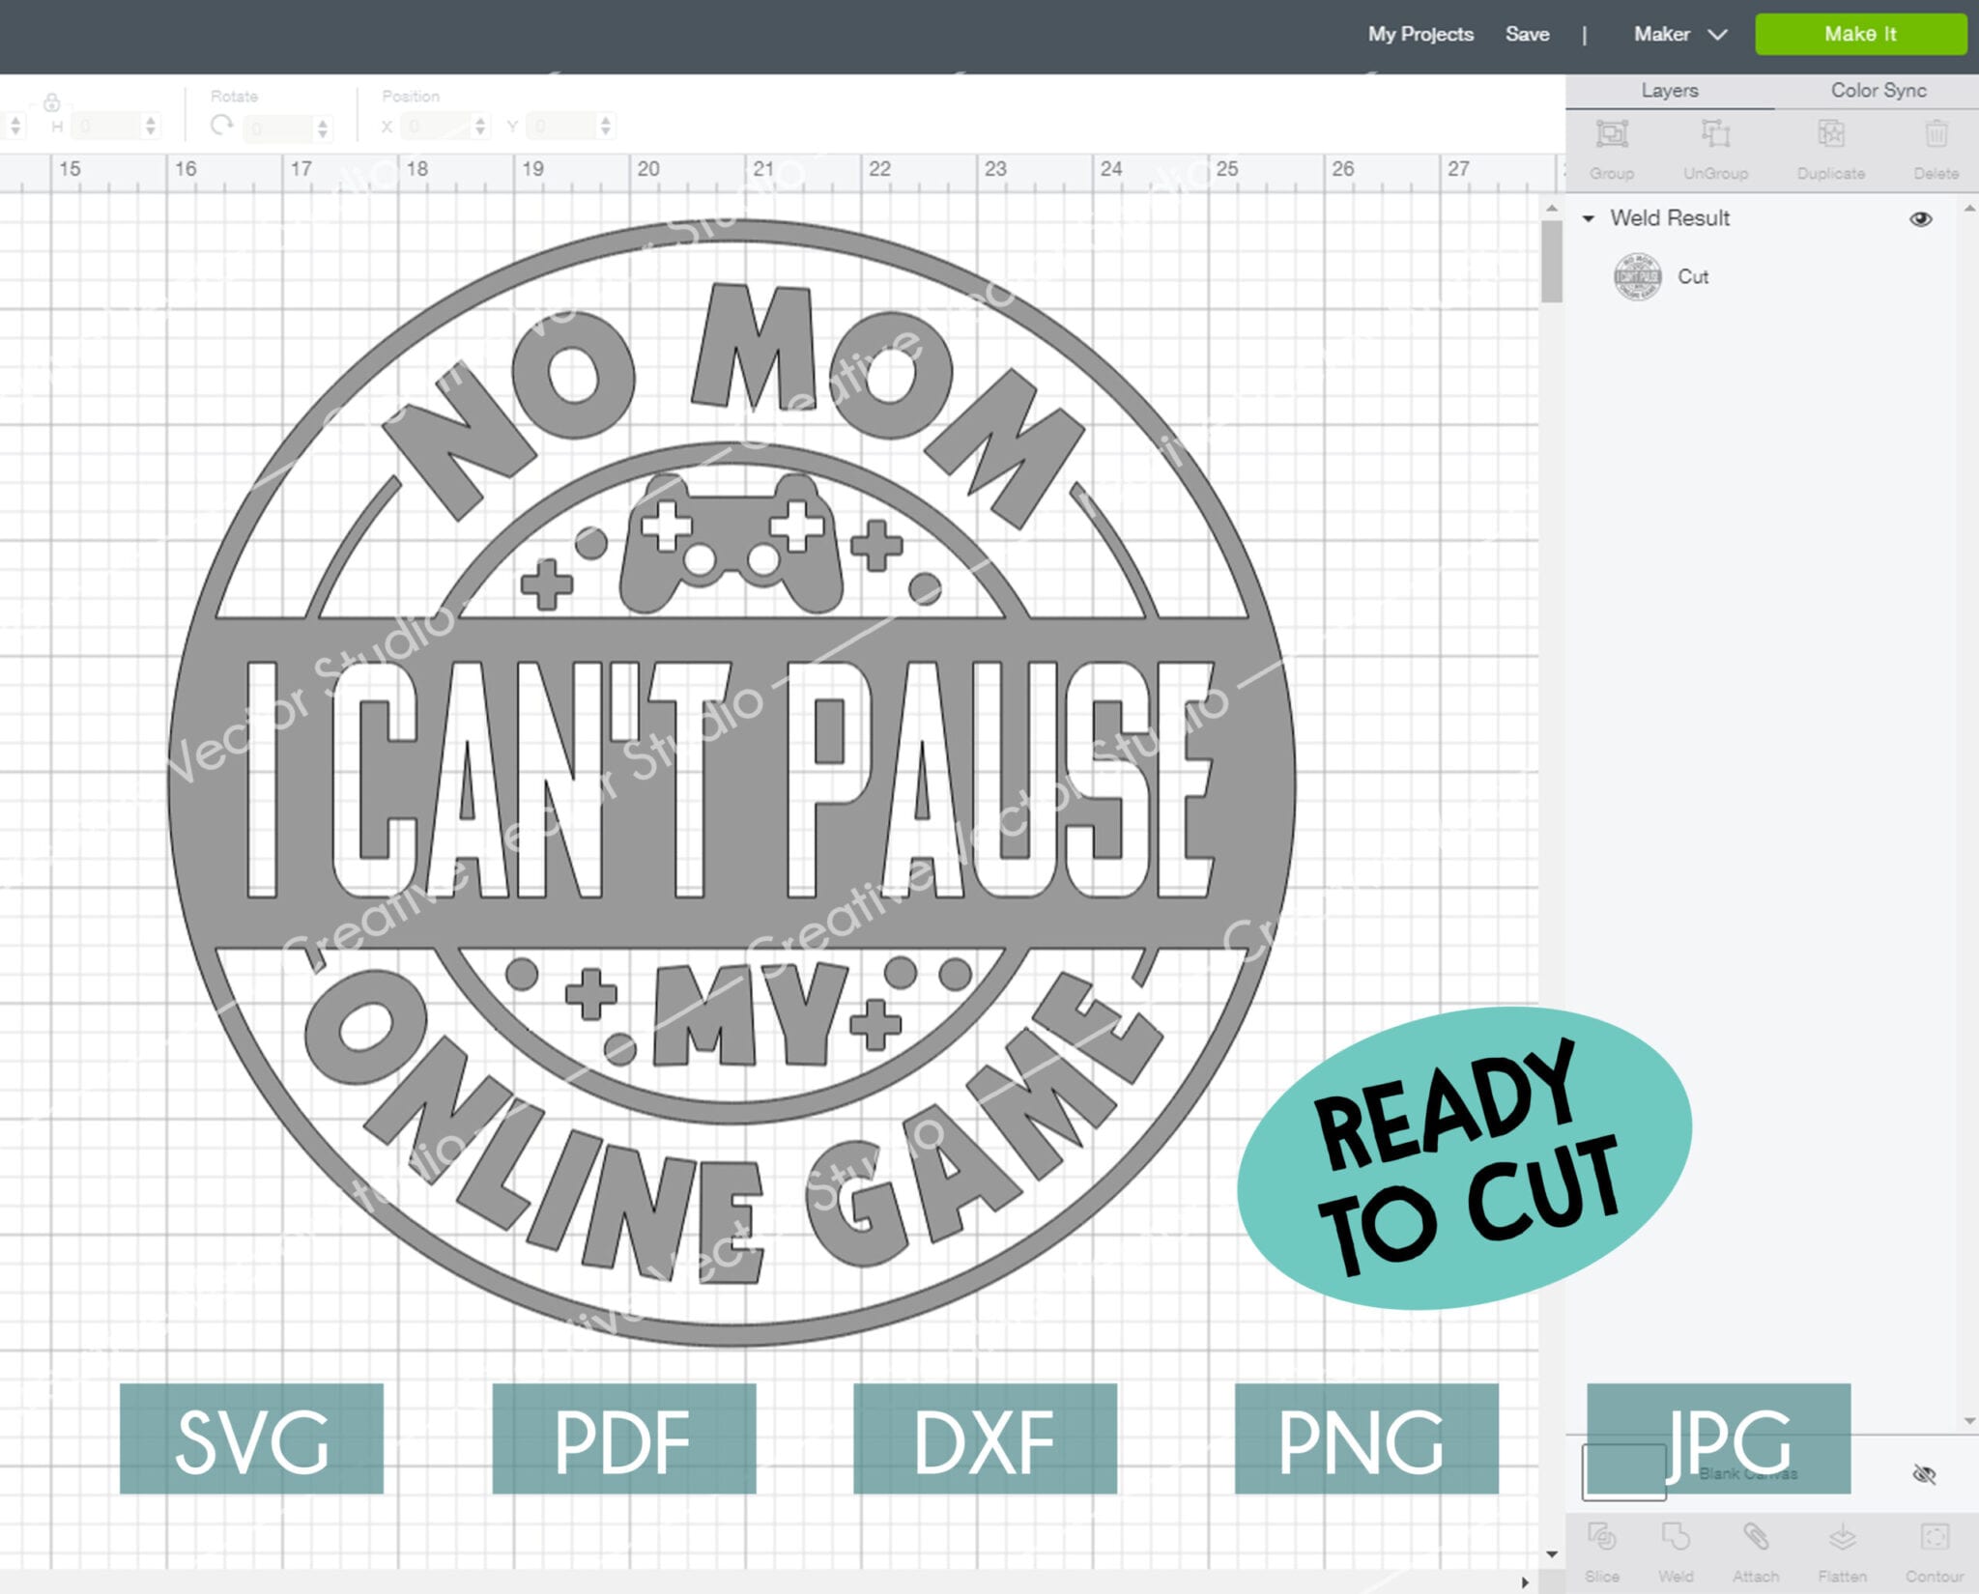The image size is (1979, 1594).
Task: Click the Duplicate icon in layers panel
Action: 1826,147
